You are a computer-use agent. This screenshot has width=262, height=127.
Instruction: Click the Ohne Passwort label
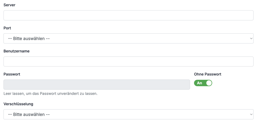coord(208,74)
